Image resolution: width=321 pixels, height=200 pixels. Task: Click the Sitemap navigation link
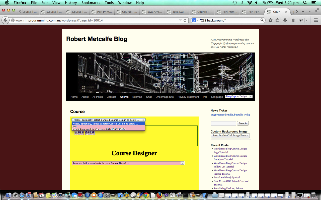click(x=137, y=97)
